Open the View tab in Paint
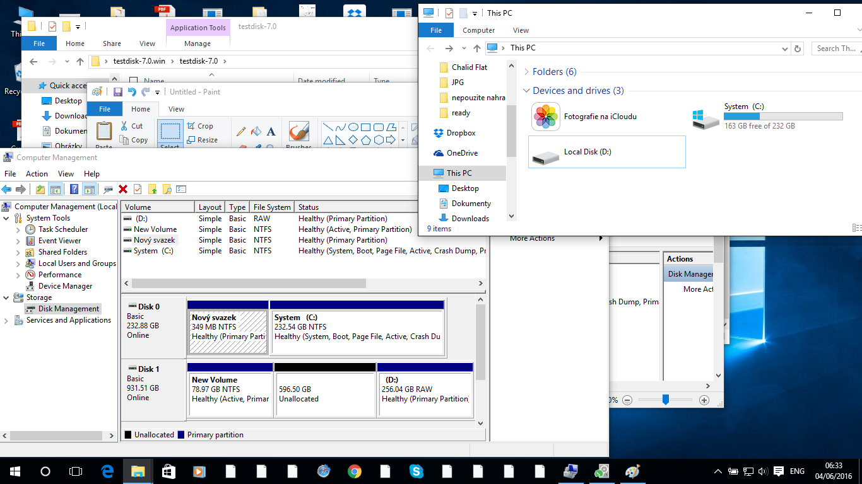862x484 pixels. pos(176,109)
